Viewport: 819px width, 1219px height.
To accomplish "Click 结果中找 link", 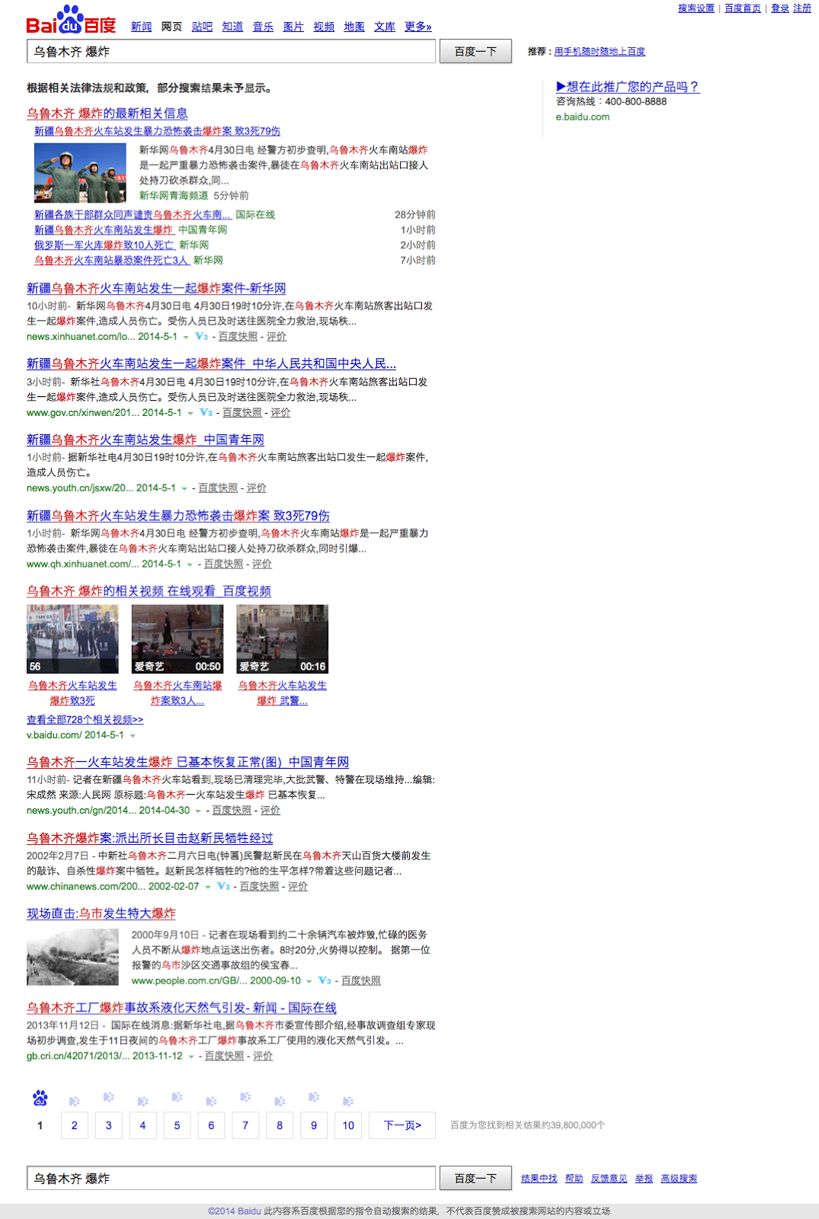I will (539, 1179).
